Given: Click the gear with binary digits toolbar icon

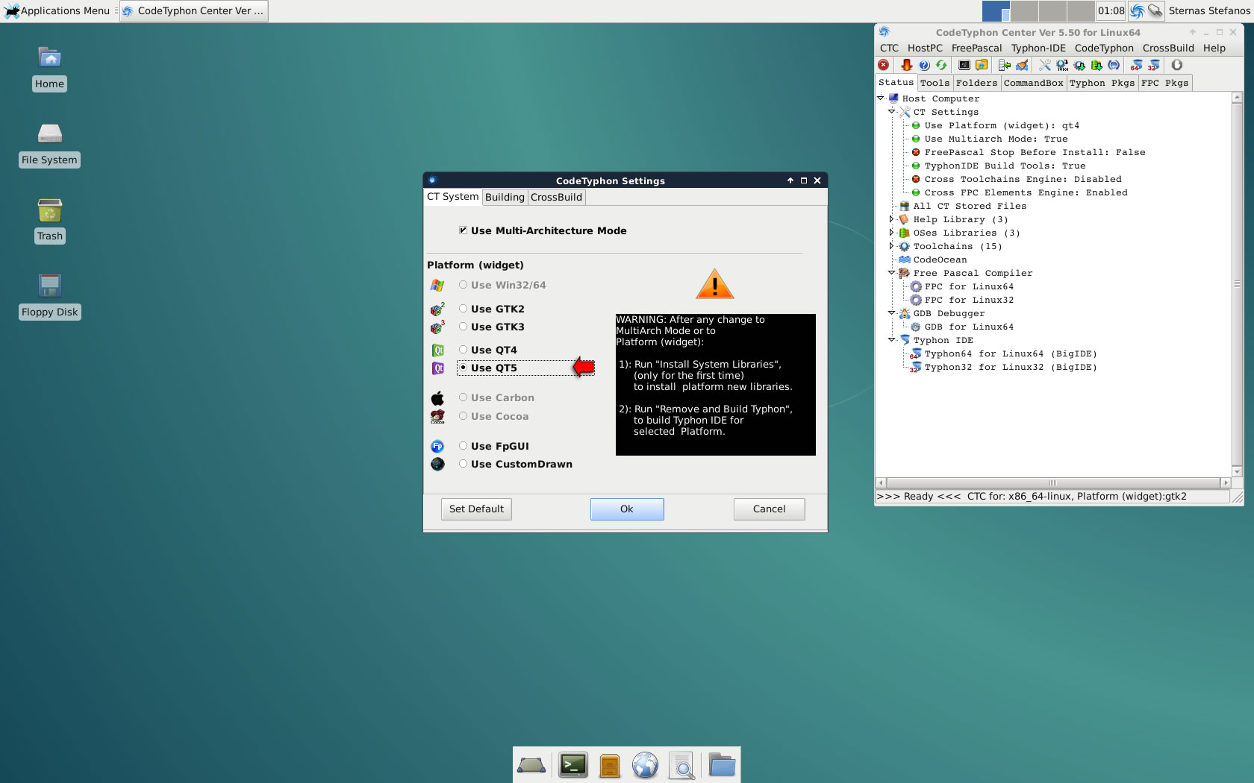Looking at the screenshot, I should coord(1062,65).
